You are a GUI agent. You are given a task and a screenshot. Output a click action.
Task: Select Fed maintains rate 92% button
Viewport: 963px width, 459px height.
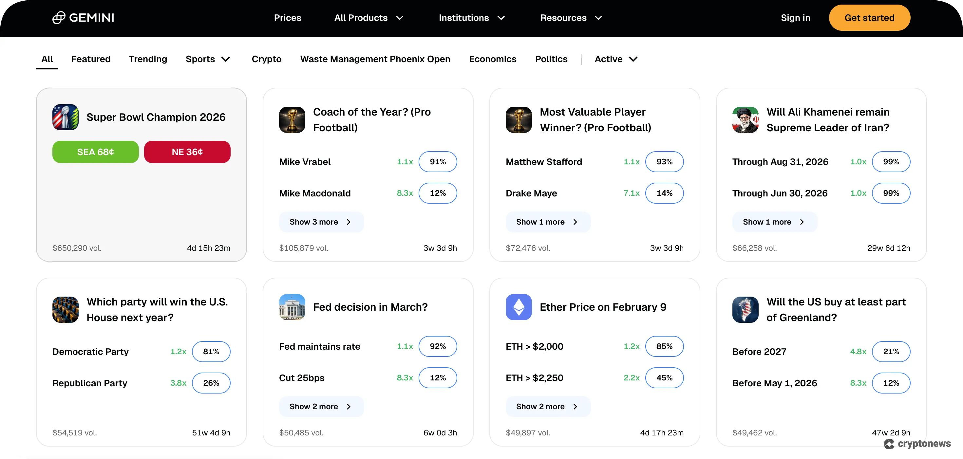tap(437, 346)
